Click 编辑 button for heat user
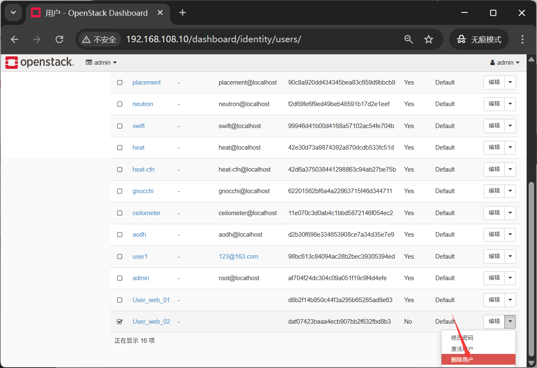This screenshot has width=537, height=368. coord(494,148)
